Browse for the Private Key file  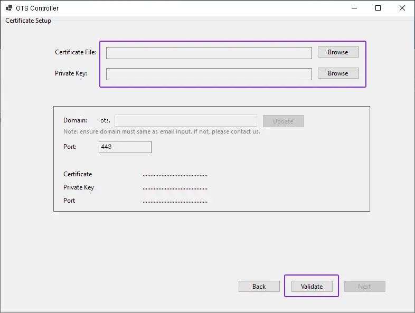coord(338,73)
